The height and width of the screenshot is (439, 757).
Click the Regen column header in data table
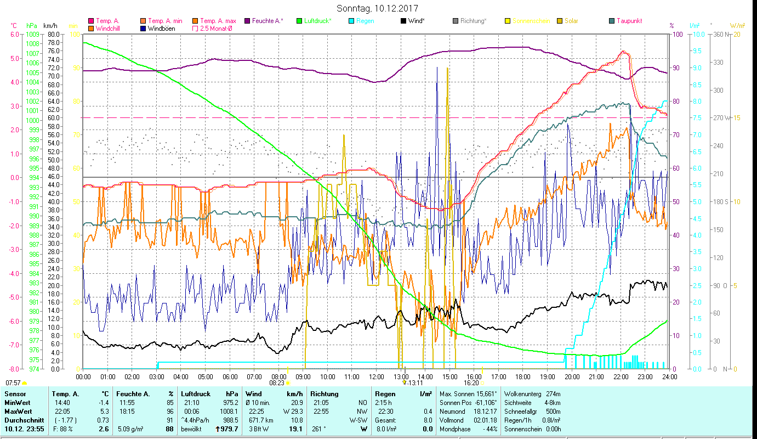click(x=385, y=393)
